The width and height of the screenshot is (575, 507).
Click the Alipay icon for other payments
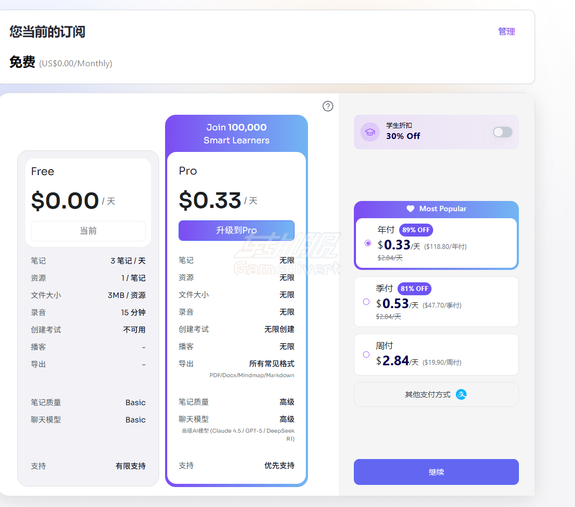pyautogui.click(x=461, y=394)
